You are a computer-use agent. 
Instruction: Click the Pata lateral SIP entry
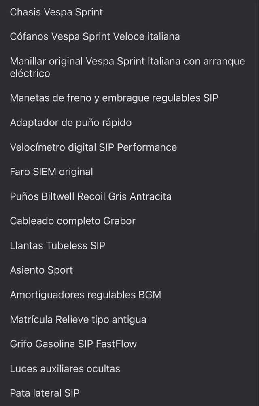click(x=45, y=393)
